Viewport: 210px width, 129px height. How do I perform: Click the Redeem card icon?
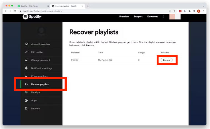26,108
